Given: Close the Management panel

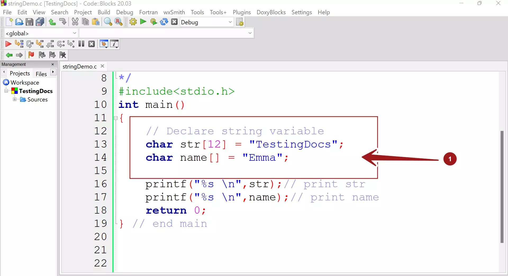Looking at the screenshot, I should point(53,64).
